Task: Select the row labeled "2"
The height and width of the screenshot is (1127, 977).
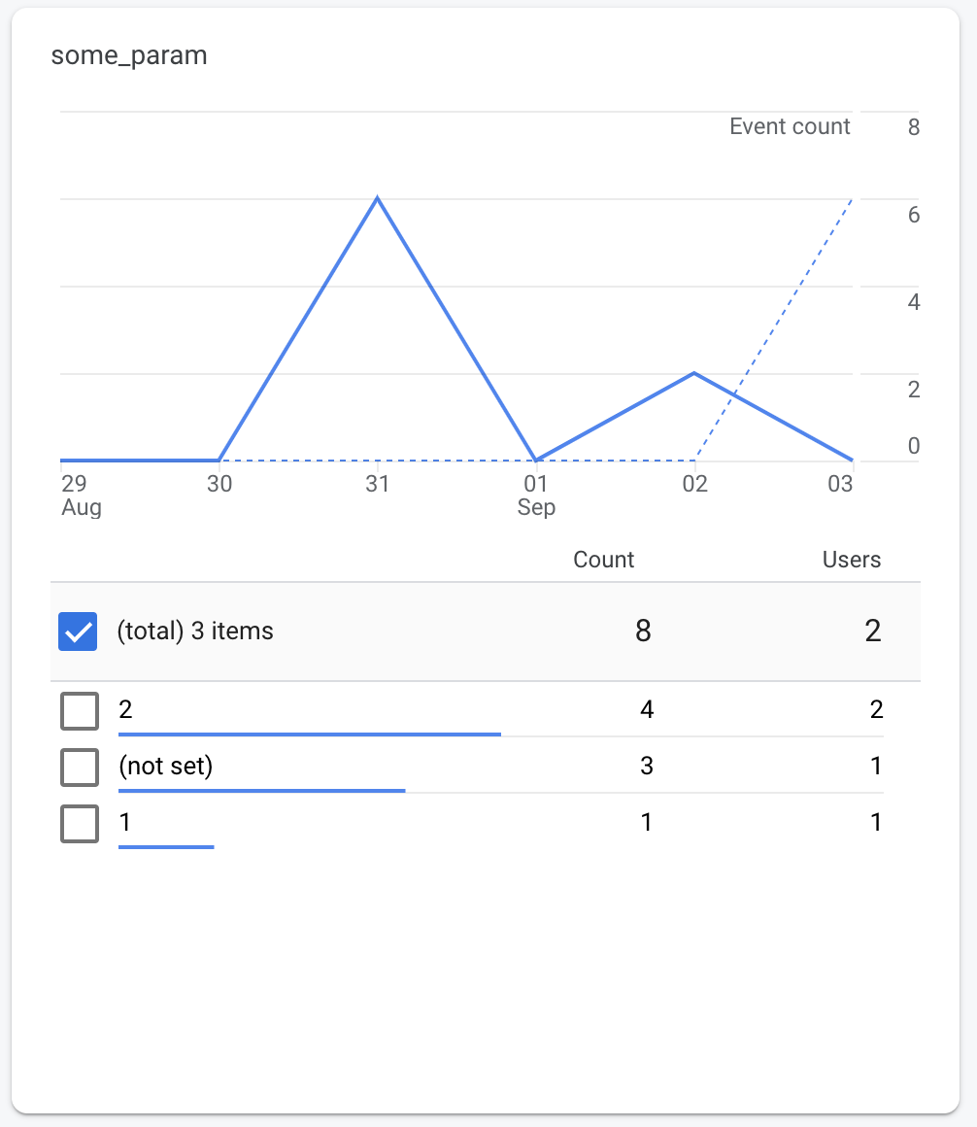Action: 126,709
